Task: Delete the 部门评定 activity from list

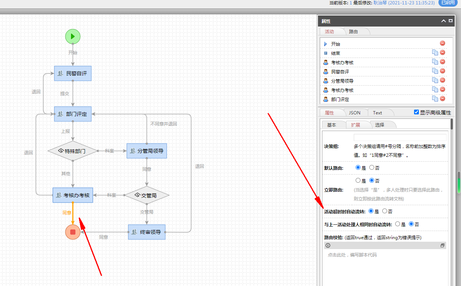Action: (x=443, y=99)
